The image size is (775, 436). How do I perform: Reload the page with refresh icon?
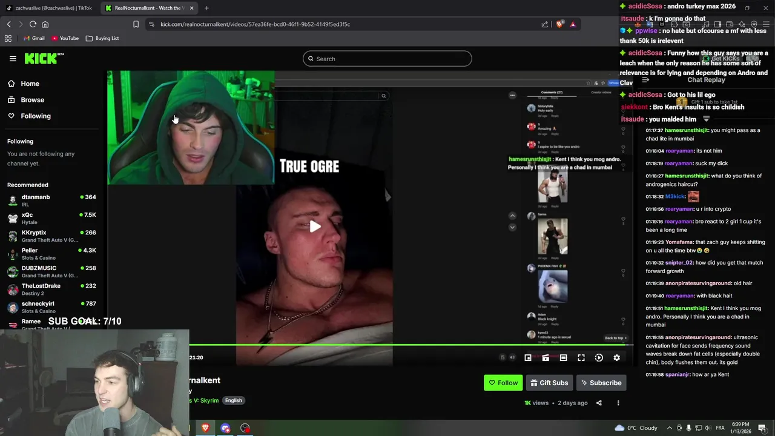pos(33,24)
